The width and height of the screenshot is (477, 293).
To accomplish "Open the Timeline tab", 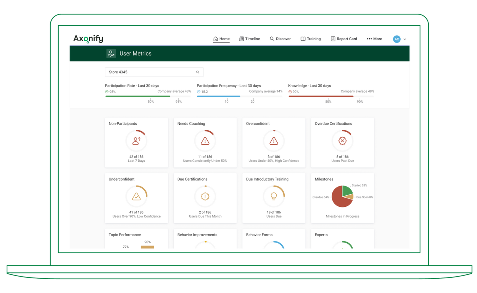I will point(250,39).
